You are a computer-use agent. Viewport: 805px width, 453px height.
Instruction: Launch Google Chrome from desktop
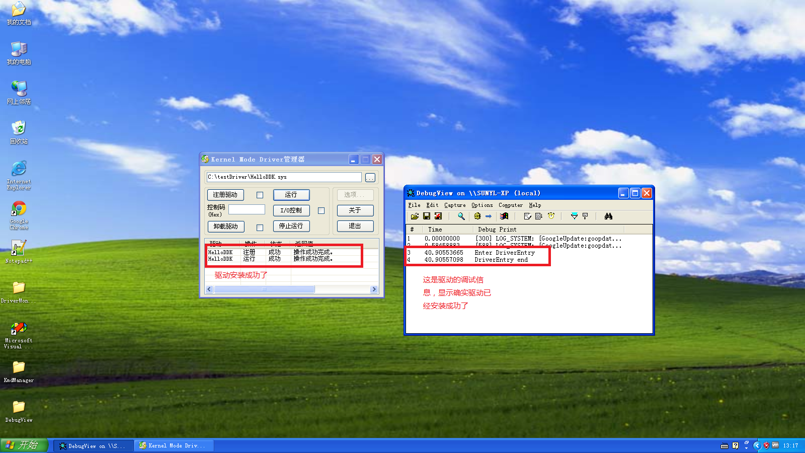pos(19,215)
